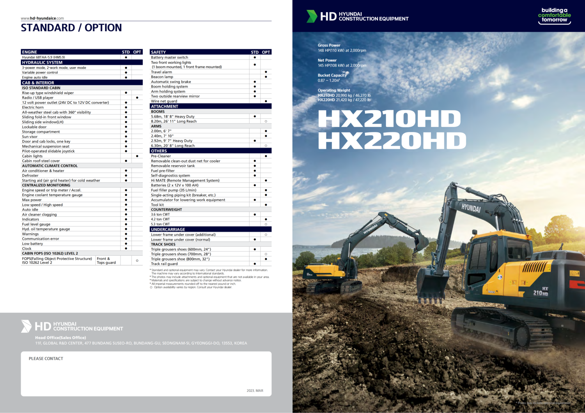Click the Communication error row
Screen dimensions: 585x413
click(x=82, y=239)
